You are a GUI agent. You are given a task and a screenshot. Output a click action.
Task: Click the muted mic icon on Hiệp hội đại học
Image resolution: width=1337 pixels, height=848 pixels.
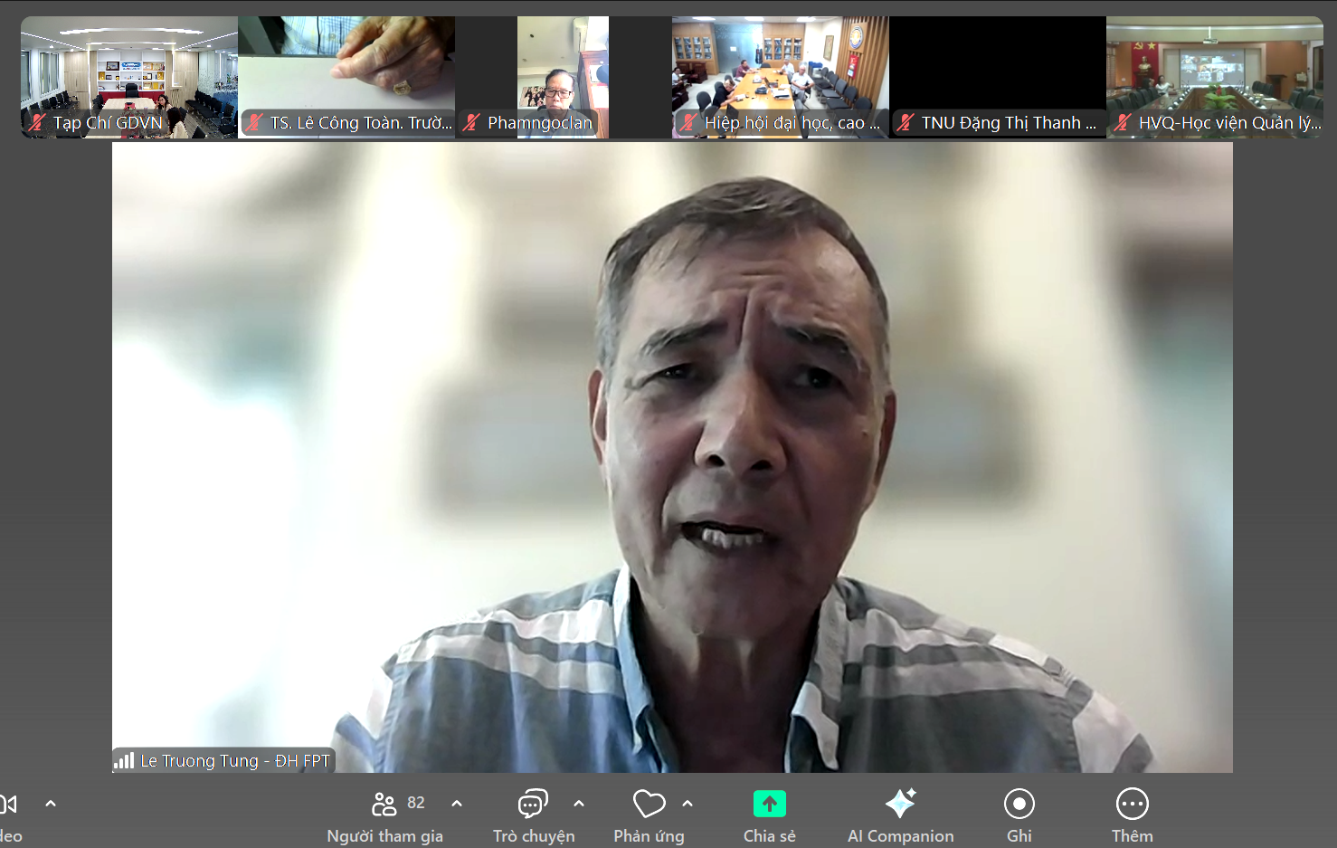coord(688,122)
